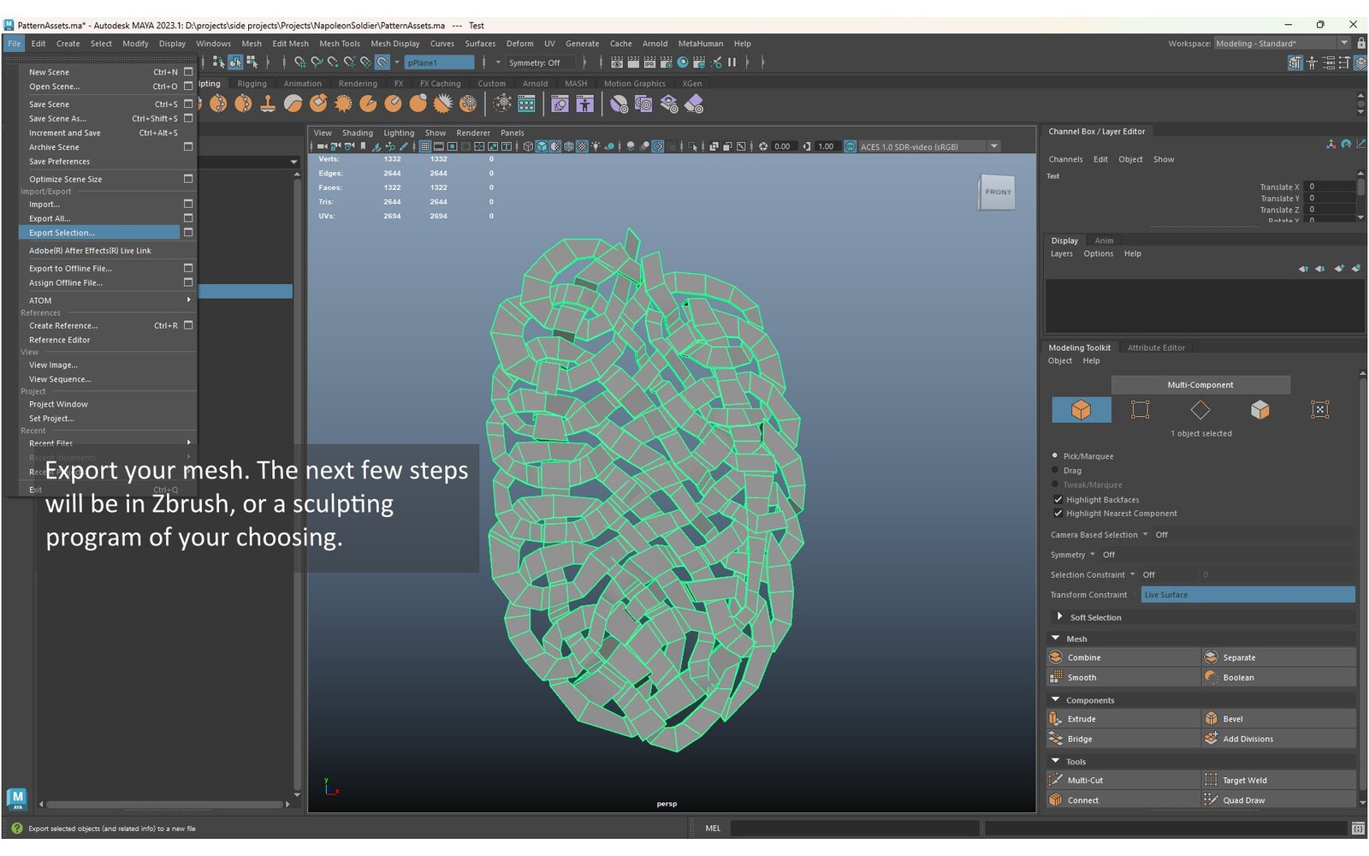Choose Vertex selection mode icon
1369x856 pixels.
(x=1140, y=410)
